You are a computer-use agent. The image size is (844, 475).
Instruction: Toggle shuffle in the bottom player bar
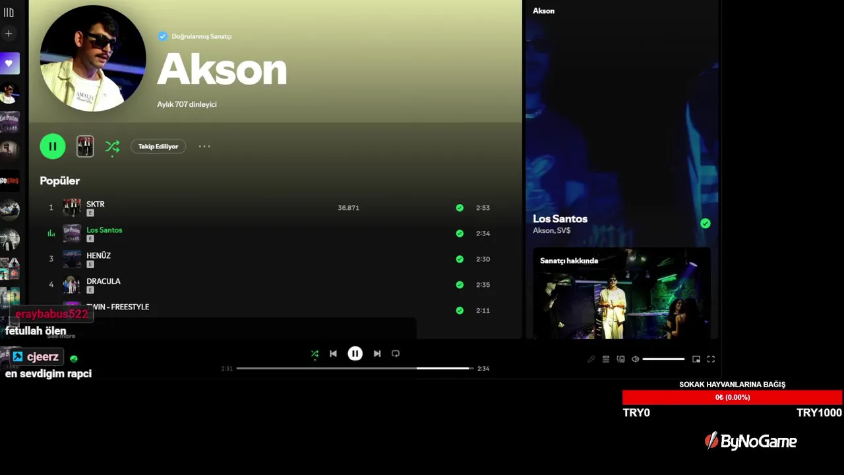point(315,354)
